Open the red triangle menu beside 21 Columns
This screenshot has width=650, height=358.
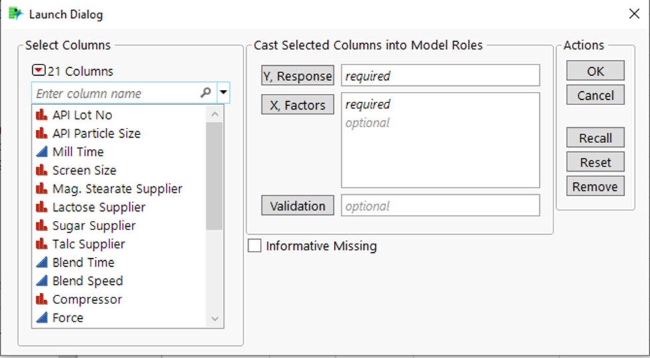tap(39, 71)
